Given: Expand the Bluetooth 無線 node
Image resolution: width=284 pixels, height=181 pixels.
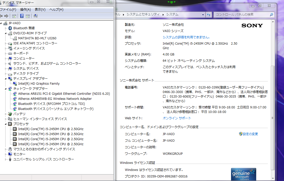Looking at the screenshot, I should [6, 28].
